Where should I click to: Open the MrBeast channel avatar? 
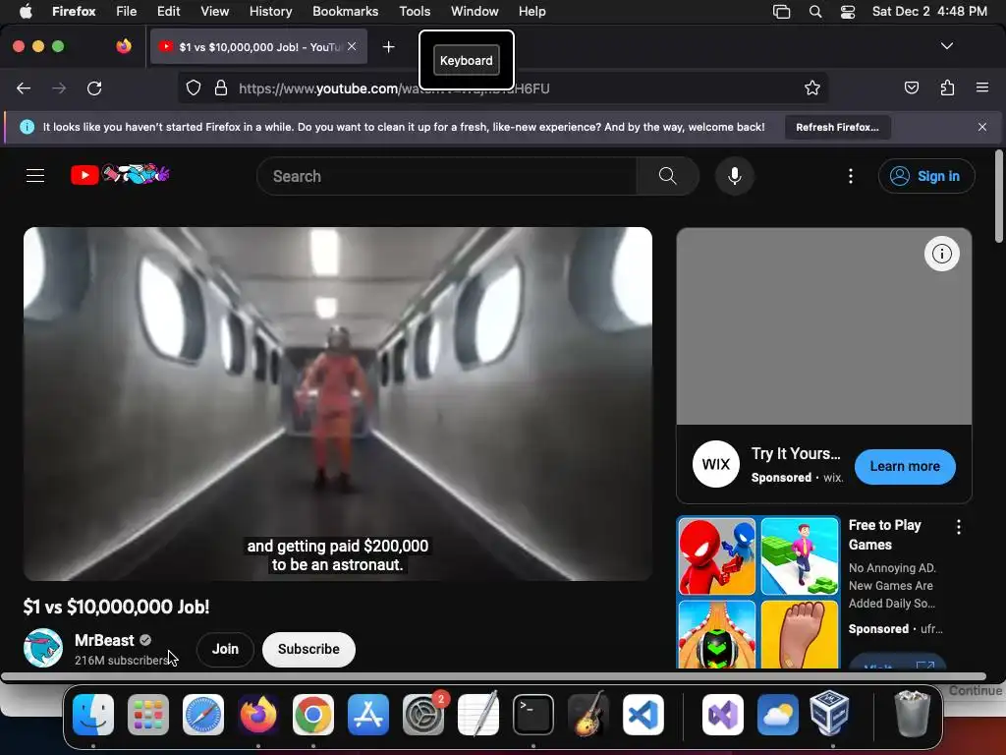pyautogui.click(x=43, y=649)
